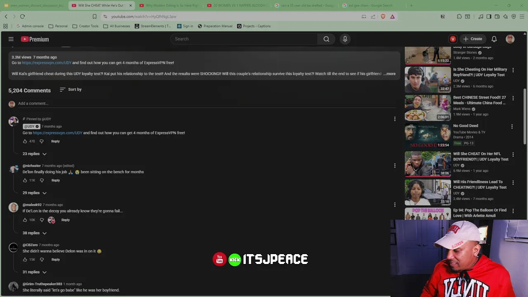Like the @CBZero comment

25,259
